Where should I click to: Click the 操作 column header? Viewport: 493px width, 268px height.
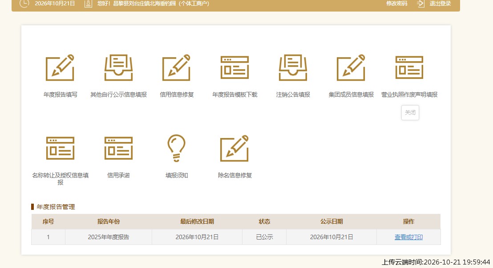pos(408,221)
